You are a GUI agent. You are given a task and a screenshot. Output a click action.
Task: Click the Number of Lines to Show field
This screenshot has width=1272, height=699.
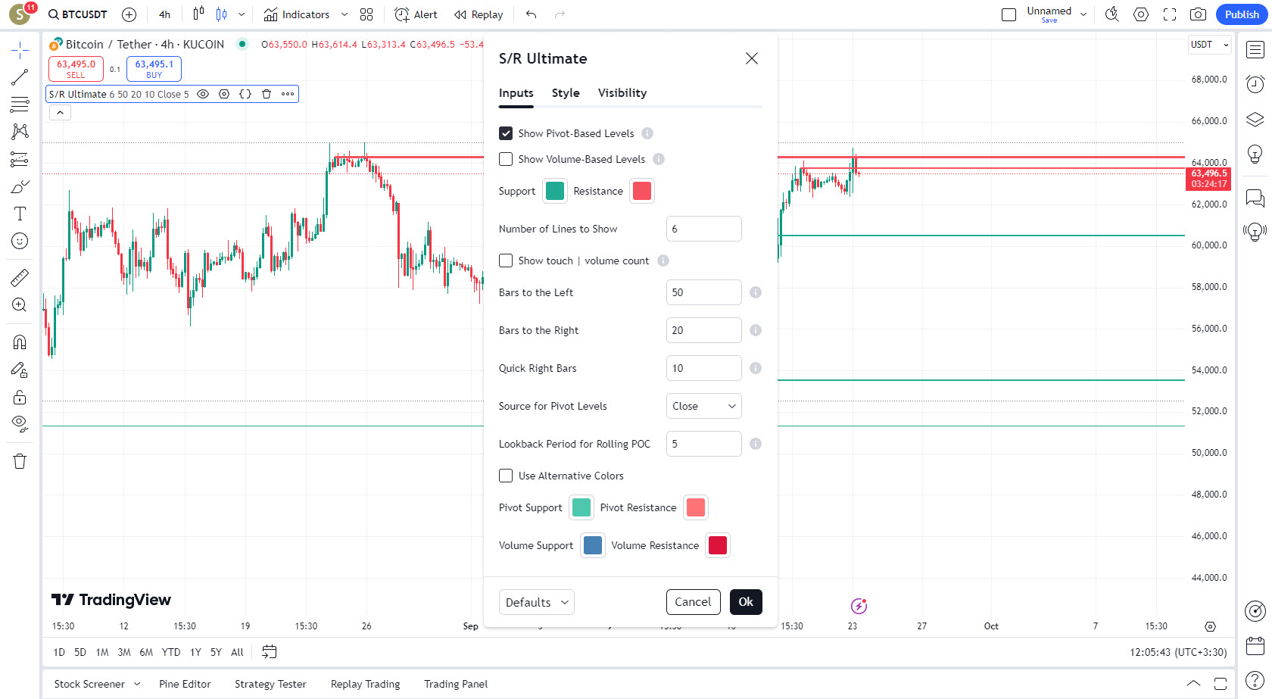click(703, 229)
